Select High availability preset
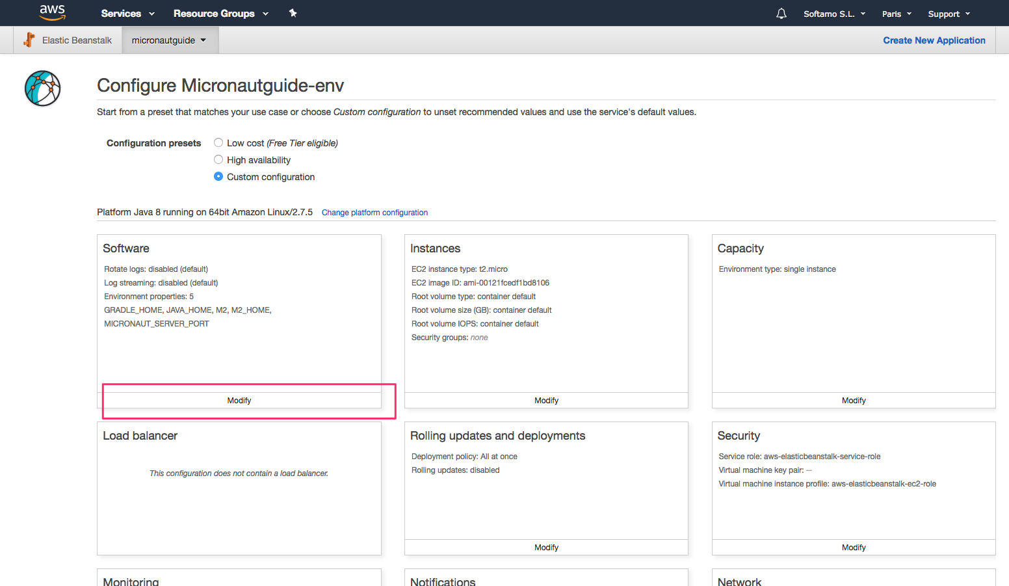 [x=218, y=160]
